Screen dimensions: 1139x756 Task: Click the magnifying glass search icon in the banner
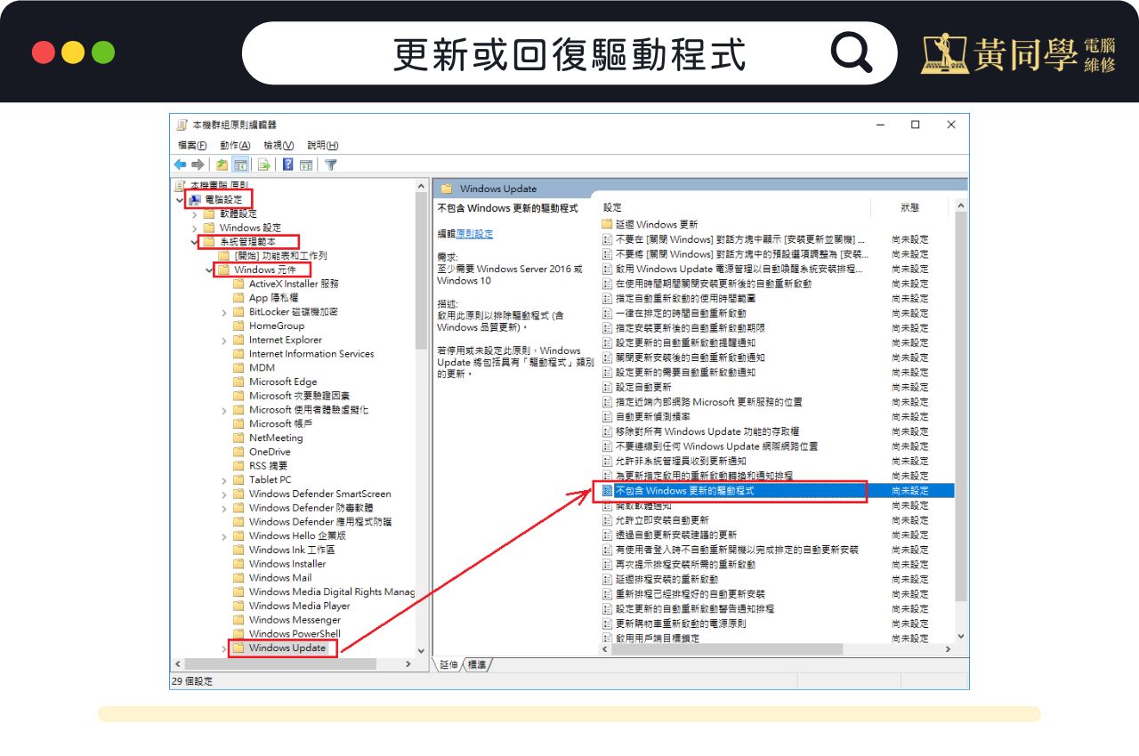(852, 53)
